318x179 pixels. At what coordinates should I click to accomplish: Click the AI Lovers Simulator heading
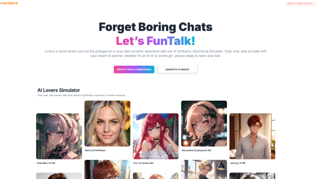click(59, 90)
